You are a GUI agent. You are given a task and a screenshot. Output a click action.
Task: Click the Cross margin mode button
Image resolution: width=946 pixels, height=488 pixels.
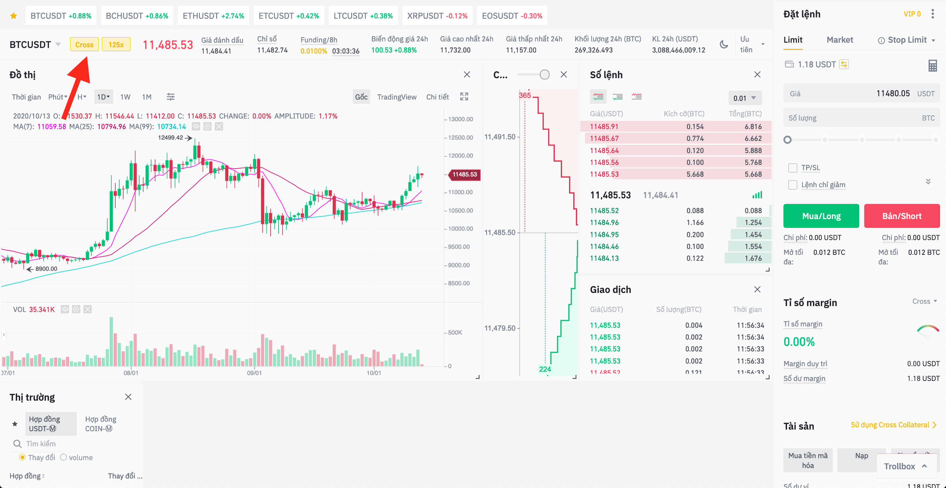(x=84, y=44)
